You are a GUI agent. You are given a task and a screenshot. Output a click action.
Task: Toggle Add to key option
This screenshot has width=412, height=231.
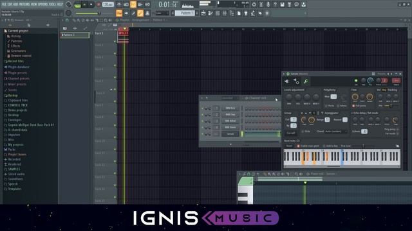[330, 146]
